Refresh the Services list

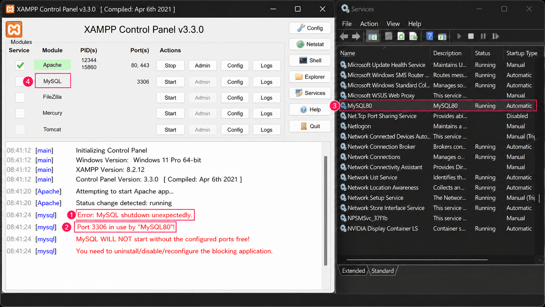[x=401, y=36]
